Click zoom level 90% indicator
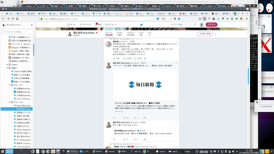Image resolution: width=274 pixels, height=154 pixels. click(x=163, y=19)
